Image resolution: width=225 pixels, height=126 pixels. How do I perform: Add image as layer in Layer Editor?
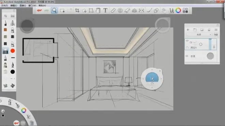point(202,30)
